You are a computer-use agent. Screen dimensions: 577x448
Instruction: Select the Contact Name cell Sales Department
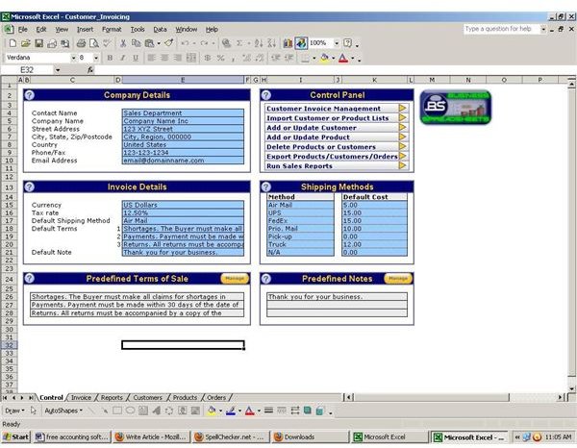183,112
